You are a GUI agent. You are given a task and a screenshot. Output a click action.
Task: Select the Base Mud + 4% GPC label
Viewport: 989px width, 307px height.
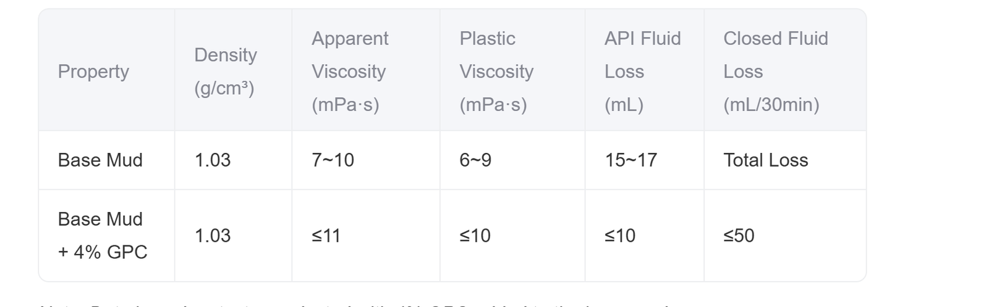103,235
